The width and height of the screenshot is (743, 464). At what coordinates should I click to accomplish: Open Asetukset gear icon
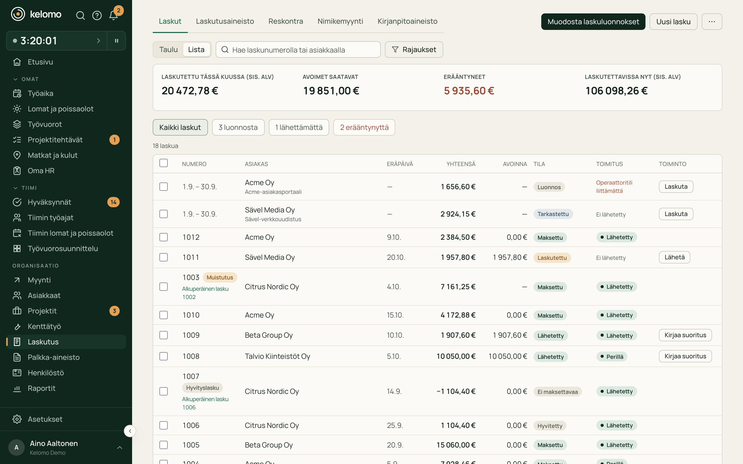pyautogui.click(x=17, y=419)
